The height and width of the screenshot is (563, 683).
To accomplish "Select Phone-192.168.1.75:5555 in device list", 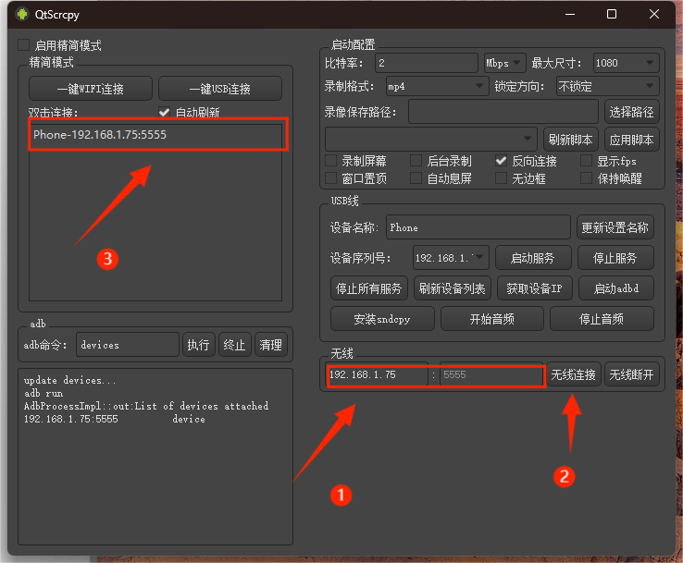I will [100, 135].
